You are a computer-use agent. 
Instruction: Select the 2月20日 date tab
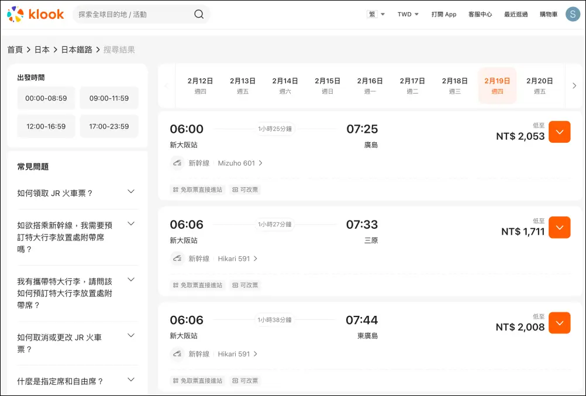pyautogui.click(x=539, y=85)
